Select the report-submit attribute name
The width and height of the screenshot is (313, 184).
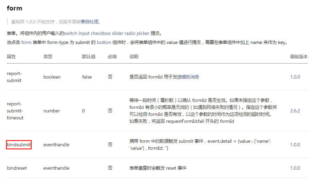pos(14,77)
